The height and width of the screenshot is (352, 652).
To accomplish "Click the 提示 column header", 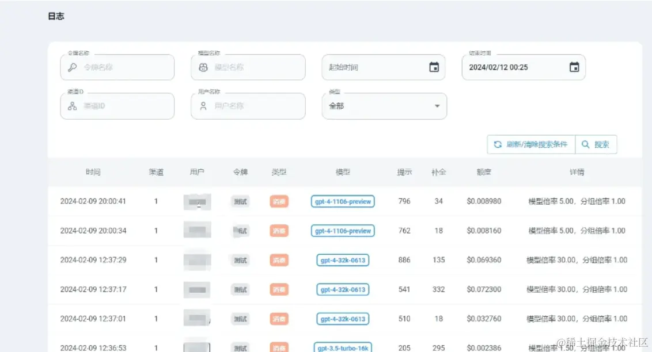I will [x=404, y=172].
